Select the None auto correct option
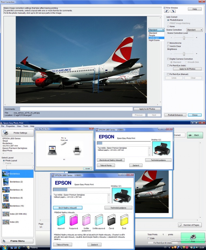Image resolution: width=206 pixels, height=250 pixels. (x=168, y=26)
